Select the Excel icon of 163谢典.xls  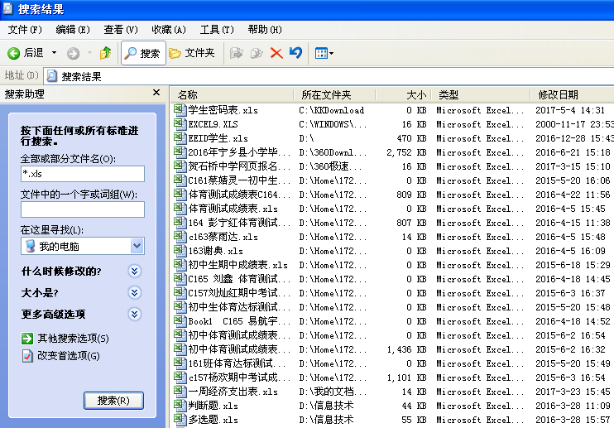pos(180,251)
